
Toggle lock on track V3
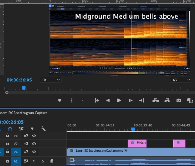pyautogui.click(x=7, y=135)
